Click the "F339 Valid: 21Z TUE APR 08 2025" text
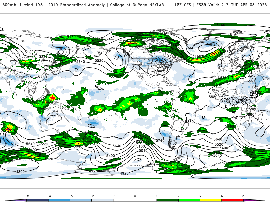This screenshot has width=270, height=202. click(232, 5)
